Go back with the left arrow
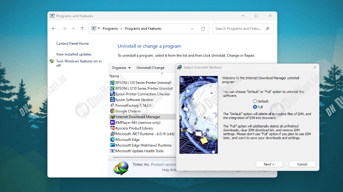The height and width of the screenshot is (192, 343). [54, 28]
